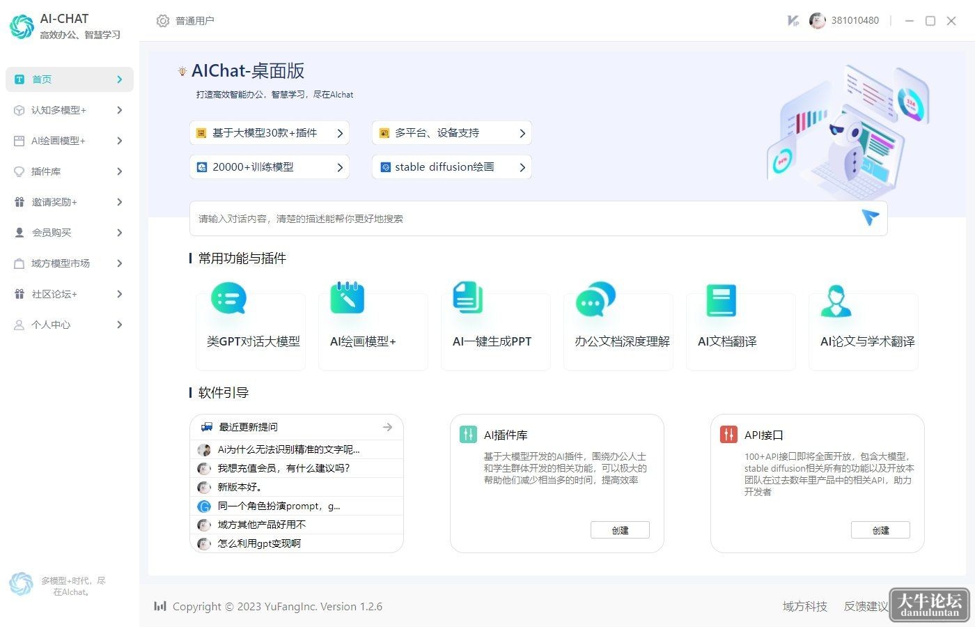
Task: Click the gift icon beside 邀请奖励+
Action: 19,202
